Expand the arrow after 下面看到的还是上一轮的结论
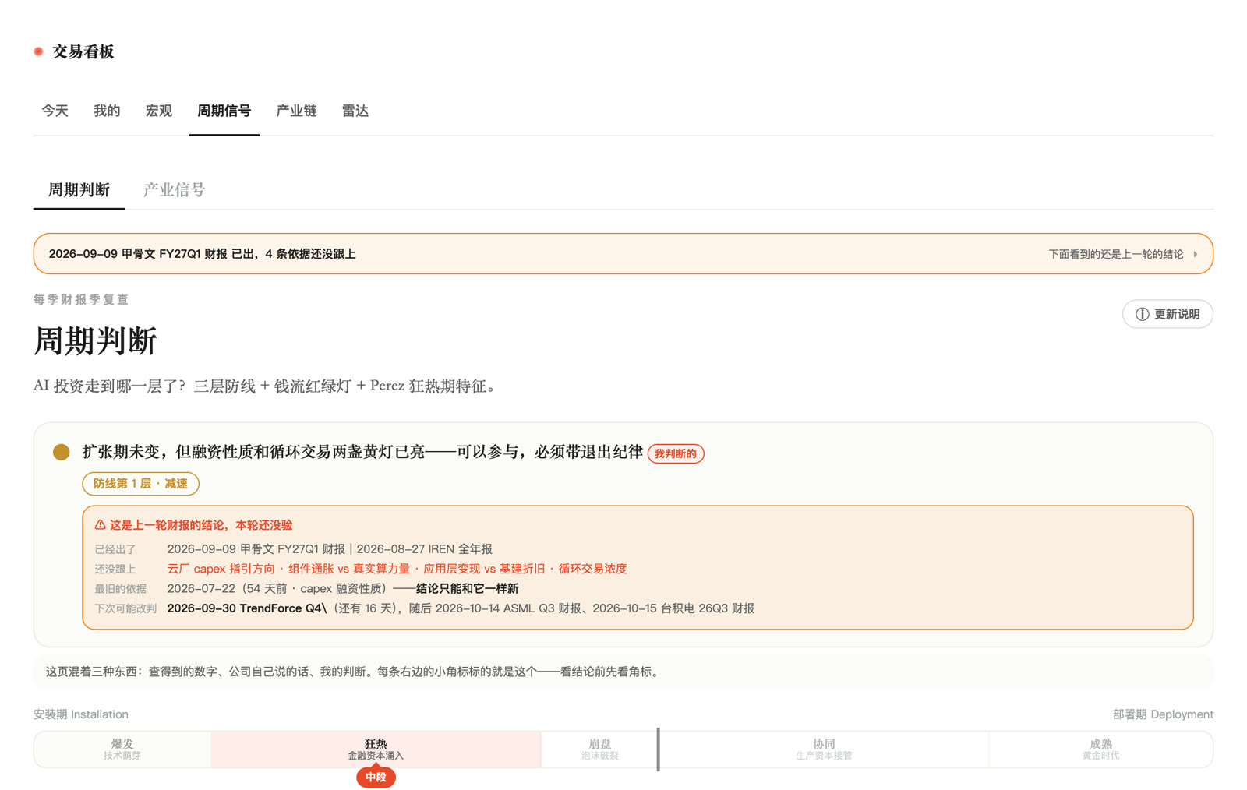The height and width of the screenshot is (790, 1247). pyautogui.click(x=1196, y=254)
